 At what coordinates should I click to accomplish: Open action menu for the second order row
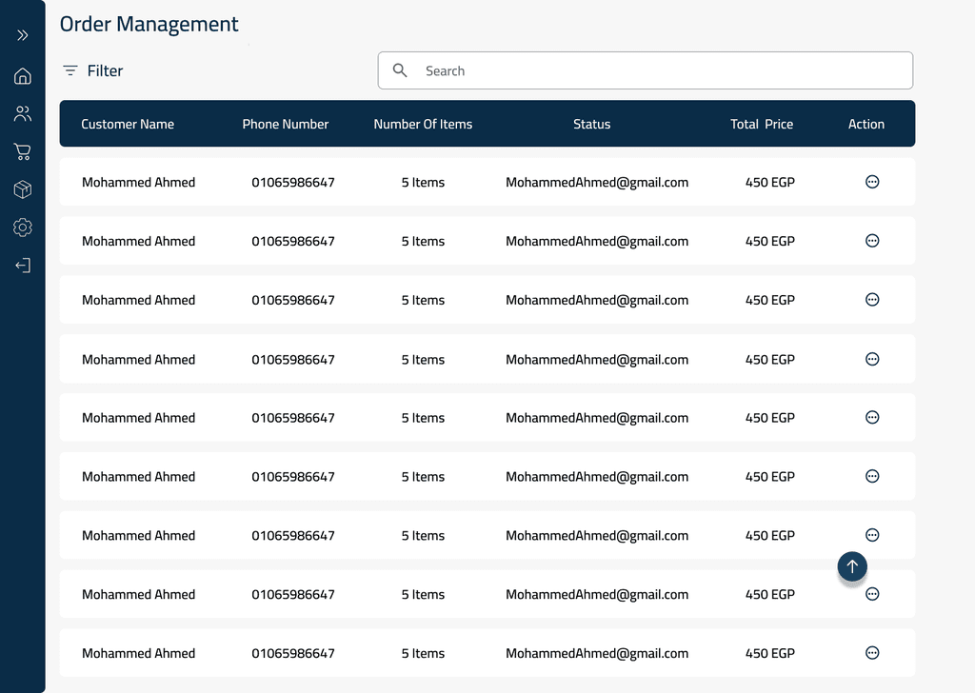pyautogui.click(x=871, y=241)
